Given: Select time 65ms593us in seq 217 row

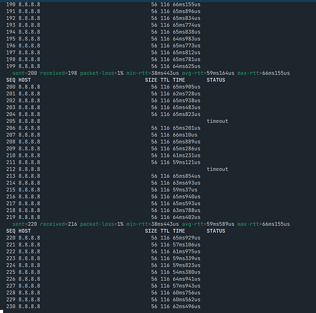Looking at the screenshot, I should (186, 203).
